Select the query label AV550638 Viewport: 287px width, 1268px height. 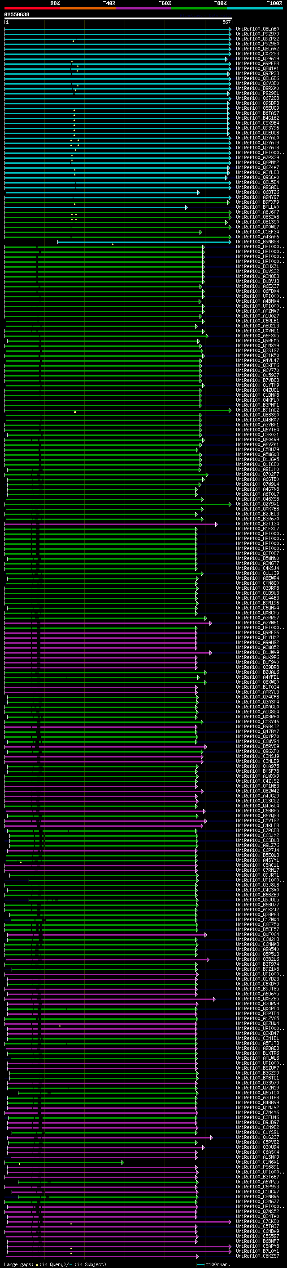[17, 14]
